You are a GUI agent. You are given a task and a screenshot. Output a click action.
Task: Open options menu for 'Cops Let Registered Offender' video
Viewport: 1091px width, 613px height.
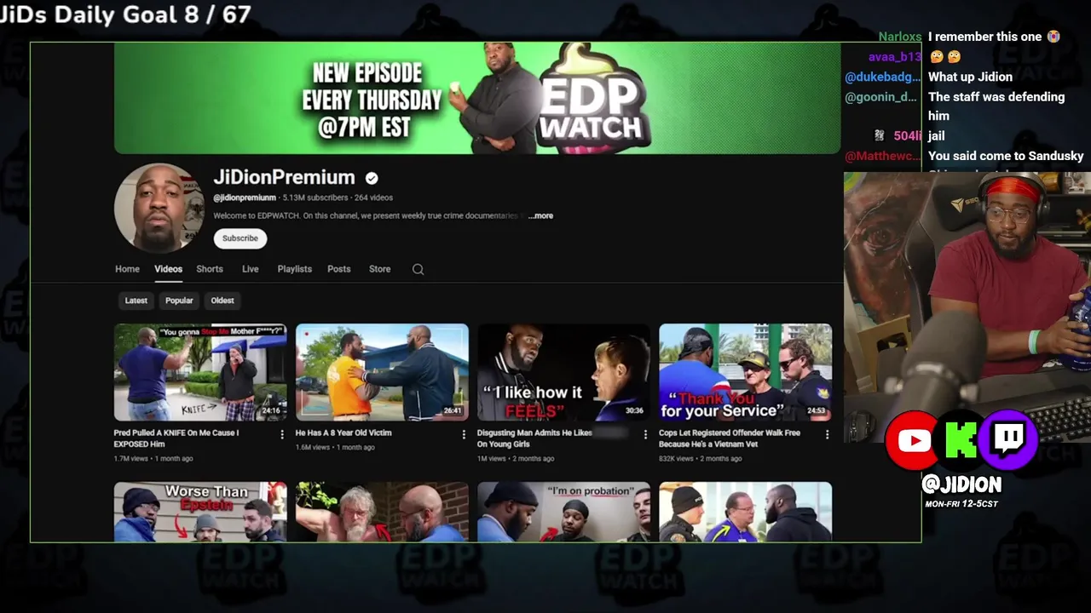pyautogui.click(x=827, y=434)
